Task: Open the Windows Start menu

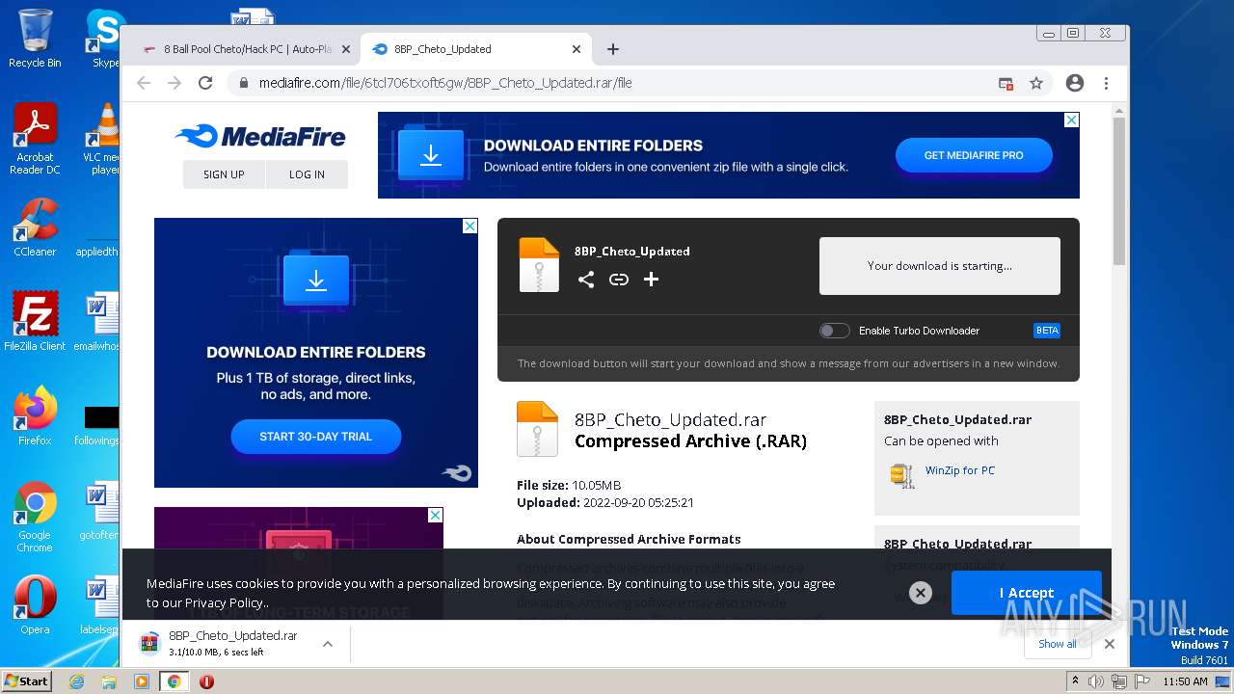Action: (x=27, y=681)
